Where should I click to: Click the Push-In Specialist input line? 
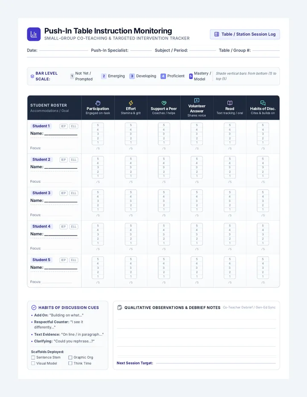141,50
